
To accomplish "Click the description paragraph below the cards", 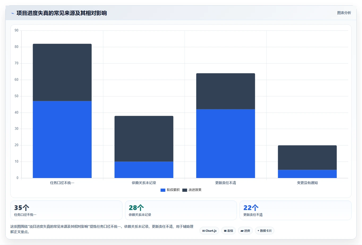I will 102,229.
